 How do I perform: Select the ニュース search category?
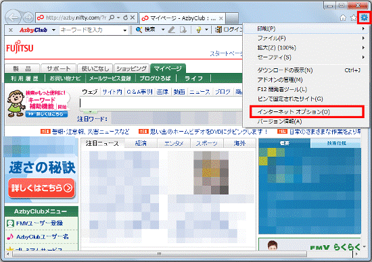tap(200, 92)
